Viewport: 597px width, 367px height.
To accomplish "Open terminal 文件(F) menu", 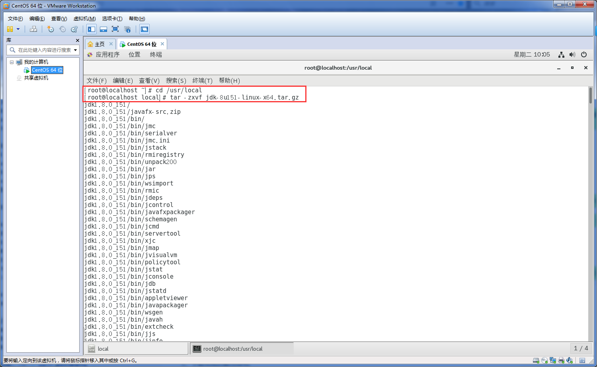I will tap(97, 80).
